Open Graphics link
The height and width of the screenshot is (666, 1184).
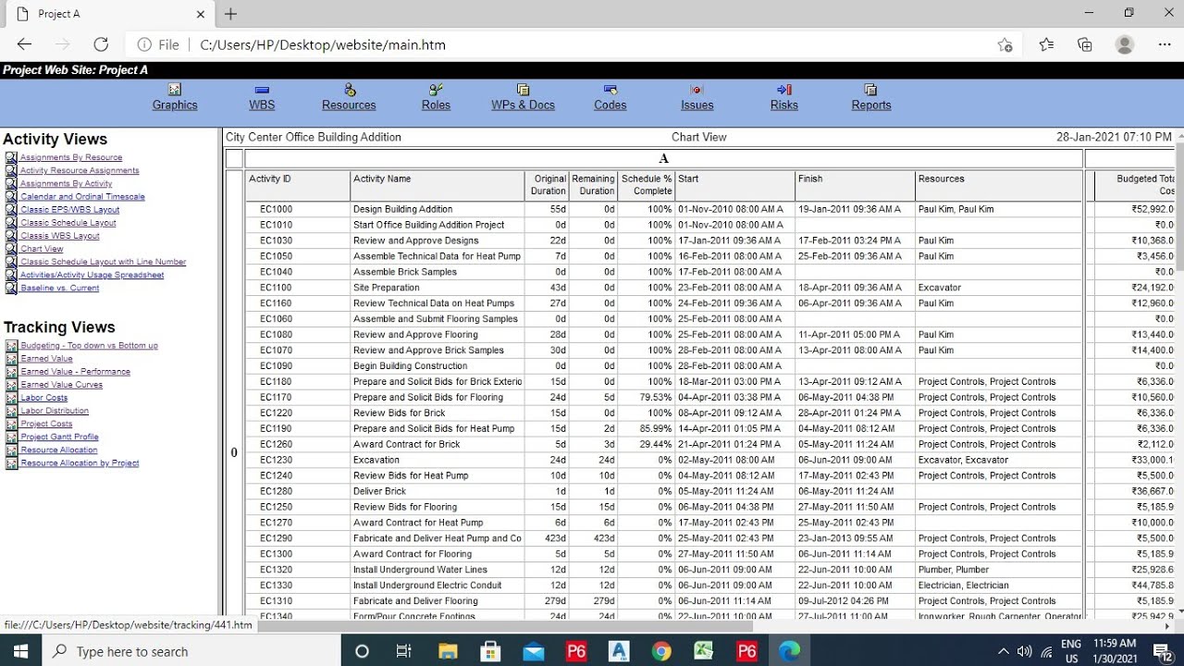coord(175,105)
